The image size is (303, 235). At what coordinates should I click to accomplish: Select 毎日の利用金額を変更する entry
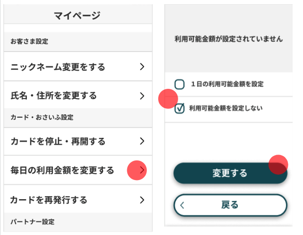pos(62,170)
